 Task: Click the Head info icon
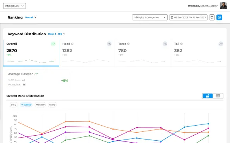click(72, 44)
